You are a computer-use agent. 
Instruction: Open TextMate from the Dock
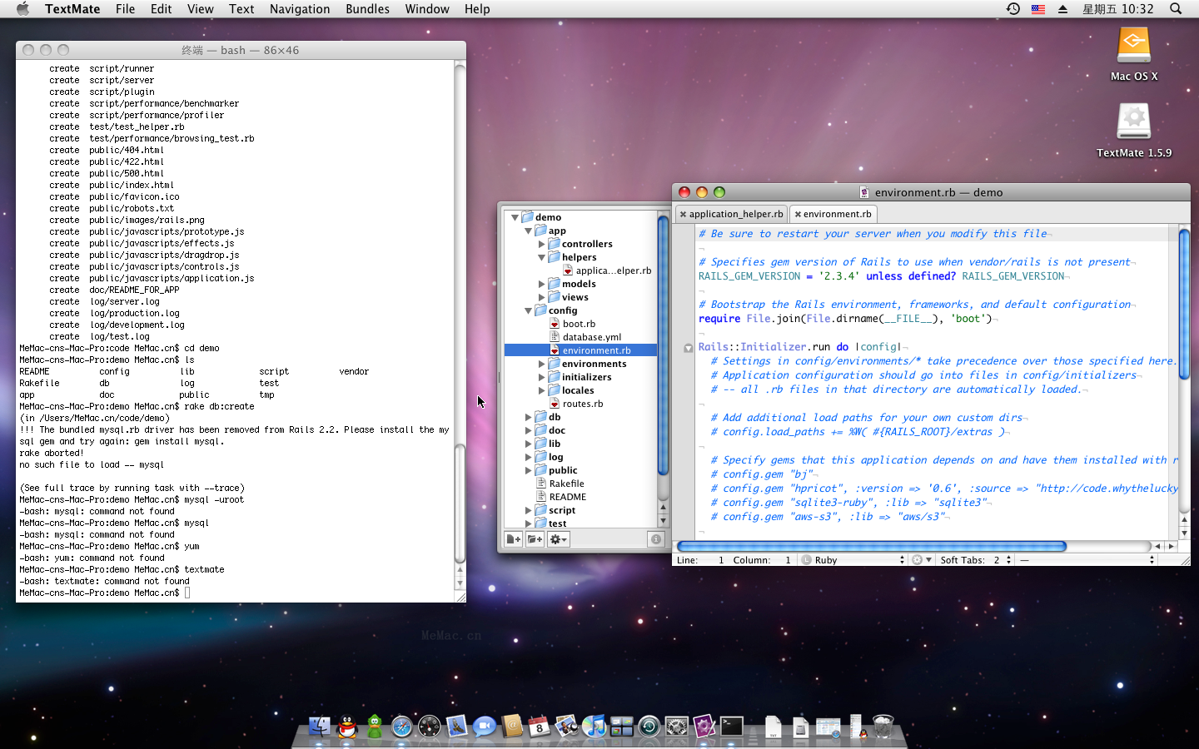(704, 727)
